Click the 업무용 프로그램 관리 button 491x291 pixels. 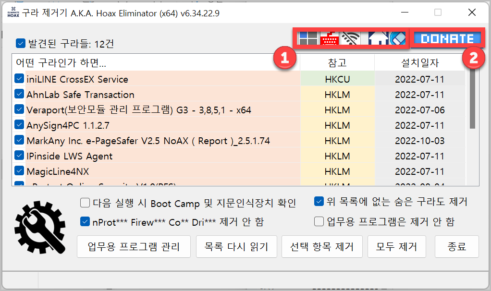134,246
